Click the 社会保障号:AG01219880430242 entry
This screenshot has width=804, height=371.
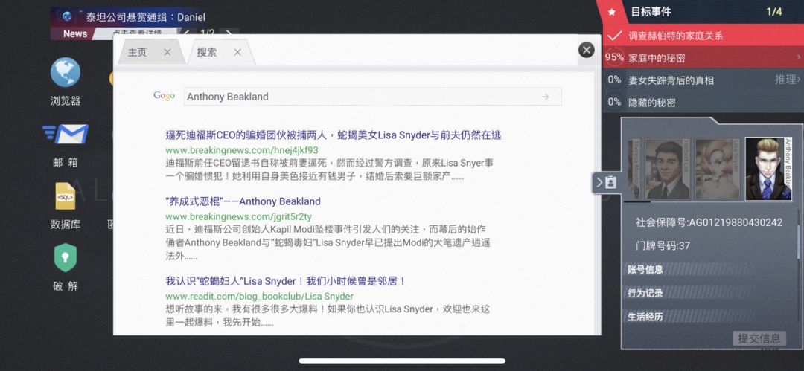click(x=709, y=222)
